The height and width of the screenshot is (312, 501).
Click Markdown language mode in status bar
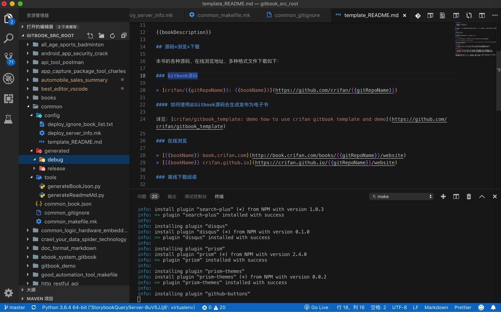436,307
